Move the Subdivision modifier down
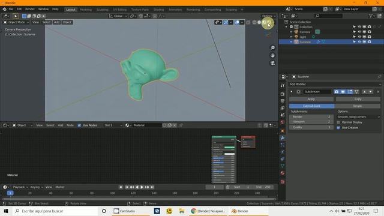This screenshot has width=384, height=216. pyautogui.click(x=371, y=92)
